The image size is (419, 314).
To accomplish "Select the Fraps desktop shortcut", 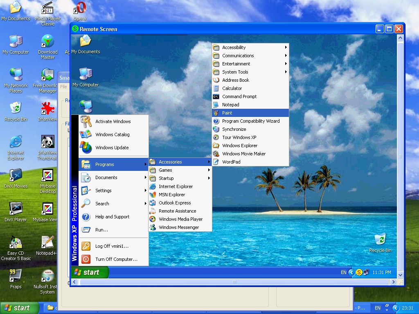I will coord(16,279).
